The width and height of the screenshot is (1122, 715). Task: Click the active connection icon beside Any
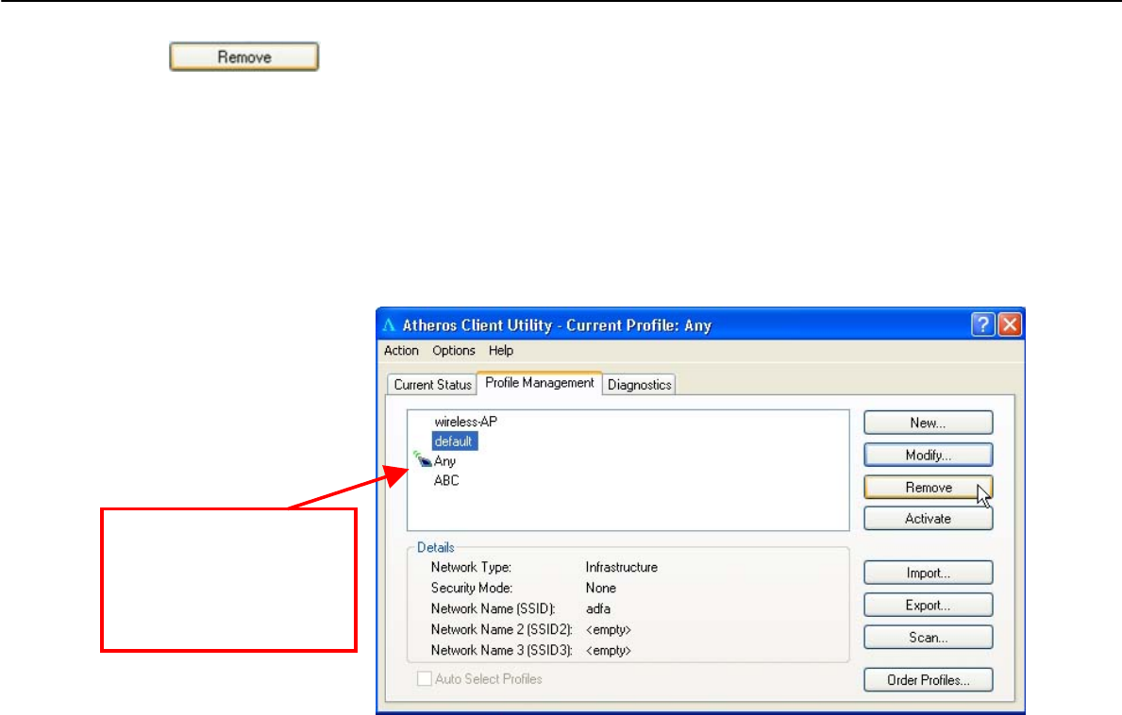click(422, 459)
